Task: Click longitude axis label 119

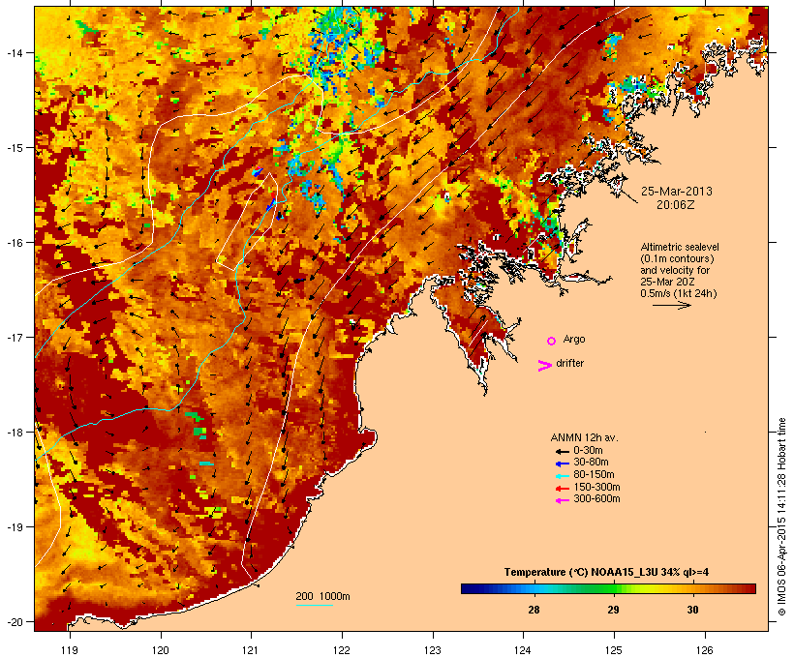Action: click(x=70, y=650)
